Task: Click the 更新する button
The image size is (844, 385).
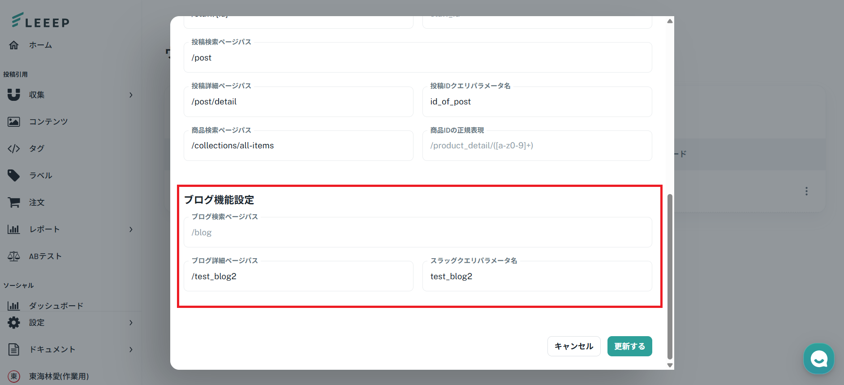Action: pyautogui.click(x=629, y=346)
